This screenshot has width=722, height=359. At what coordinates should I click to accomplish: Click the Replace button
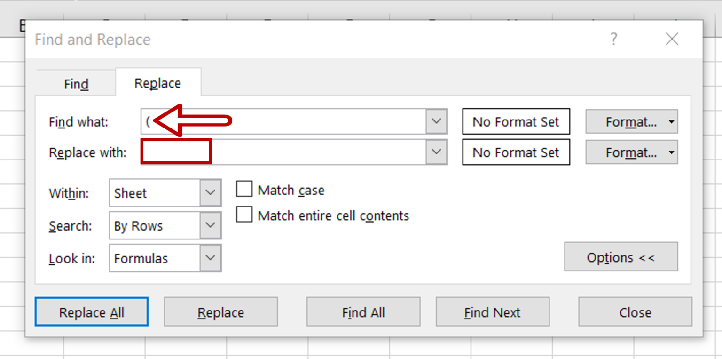click(220, 311)
